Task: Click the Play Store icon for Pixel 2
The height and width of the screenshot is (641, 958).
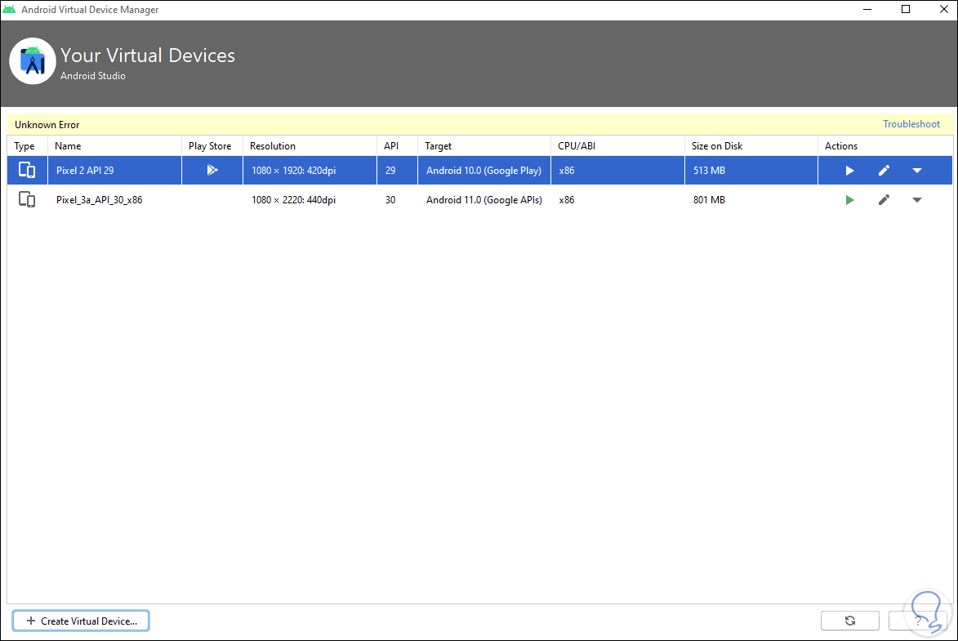Action: click(x=212, y=171)
